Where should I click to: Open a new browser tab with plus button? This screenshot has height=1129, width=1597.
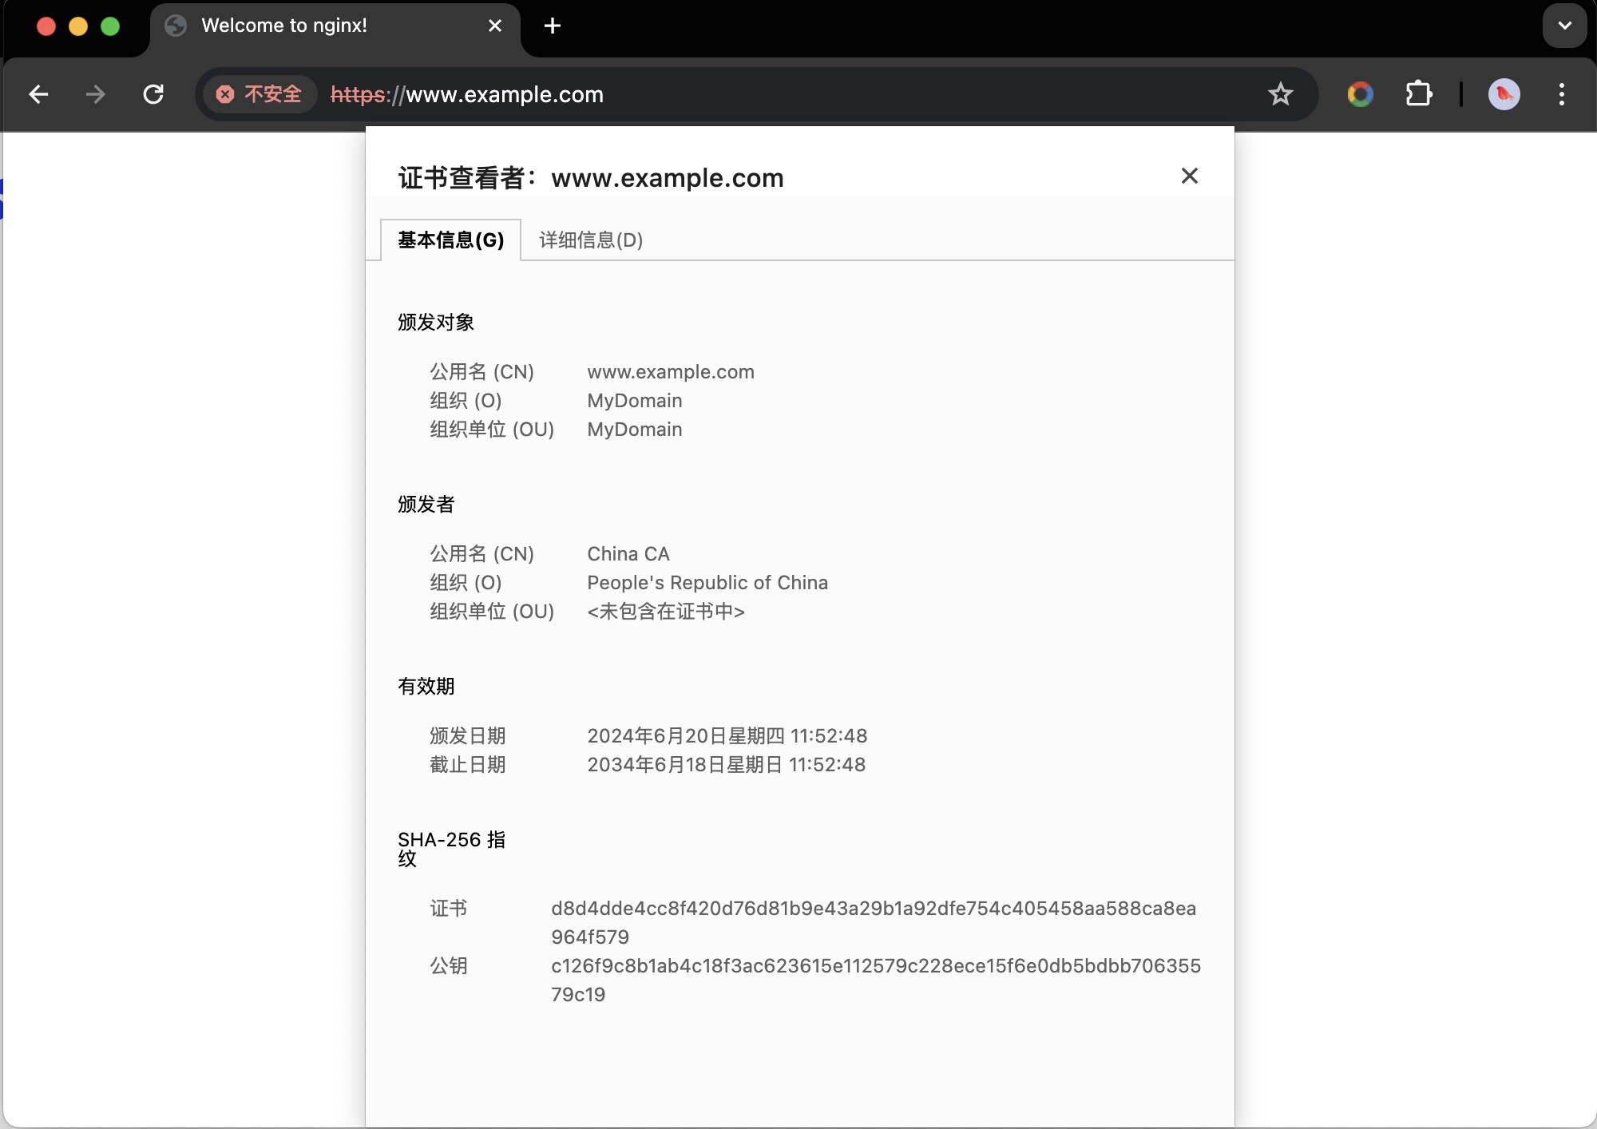[552, 26]
